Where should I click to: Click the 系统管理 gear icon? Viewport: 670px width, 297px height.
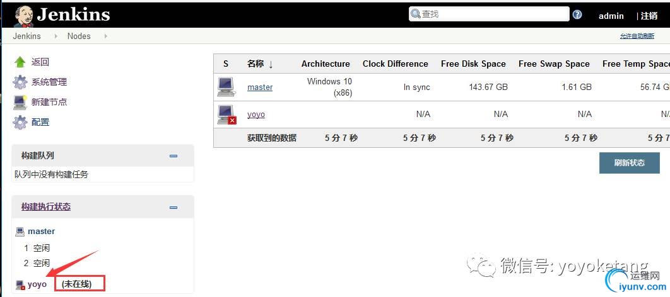click(20, 82)
